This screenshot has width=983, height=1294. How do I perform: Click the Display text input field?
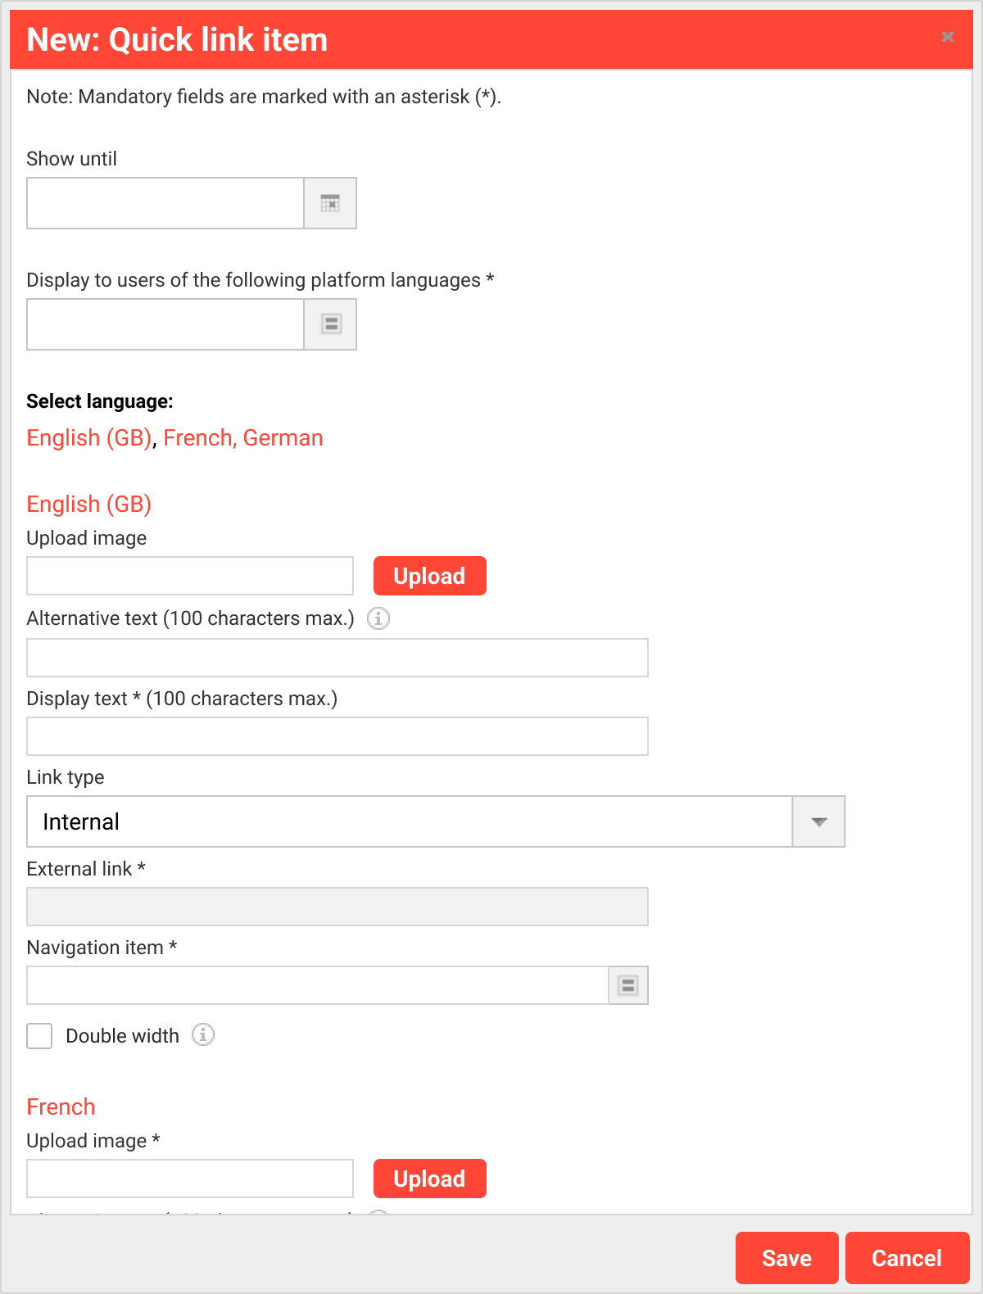[x=336, y=735]
